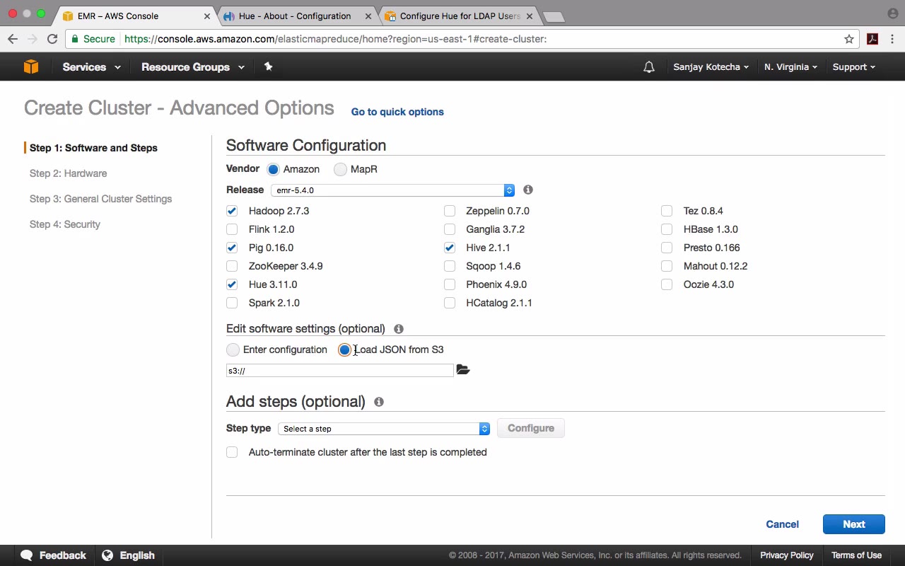Click the AWS cube home icon
Viewport: 905px width, 566px height.
coord(31,67)
